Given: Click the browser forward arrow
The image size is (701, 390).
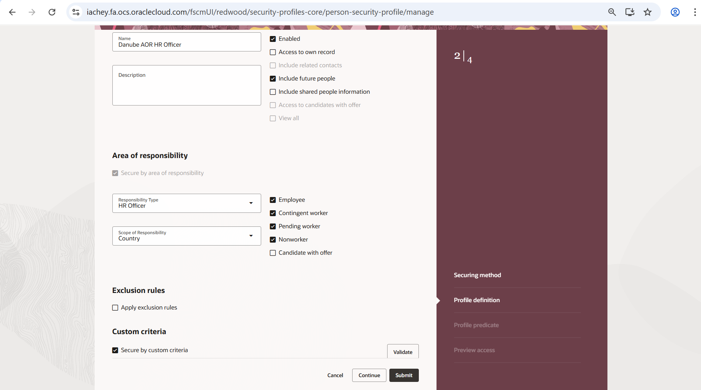Looking at the screenshot, I should (32, 12).
